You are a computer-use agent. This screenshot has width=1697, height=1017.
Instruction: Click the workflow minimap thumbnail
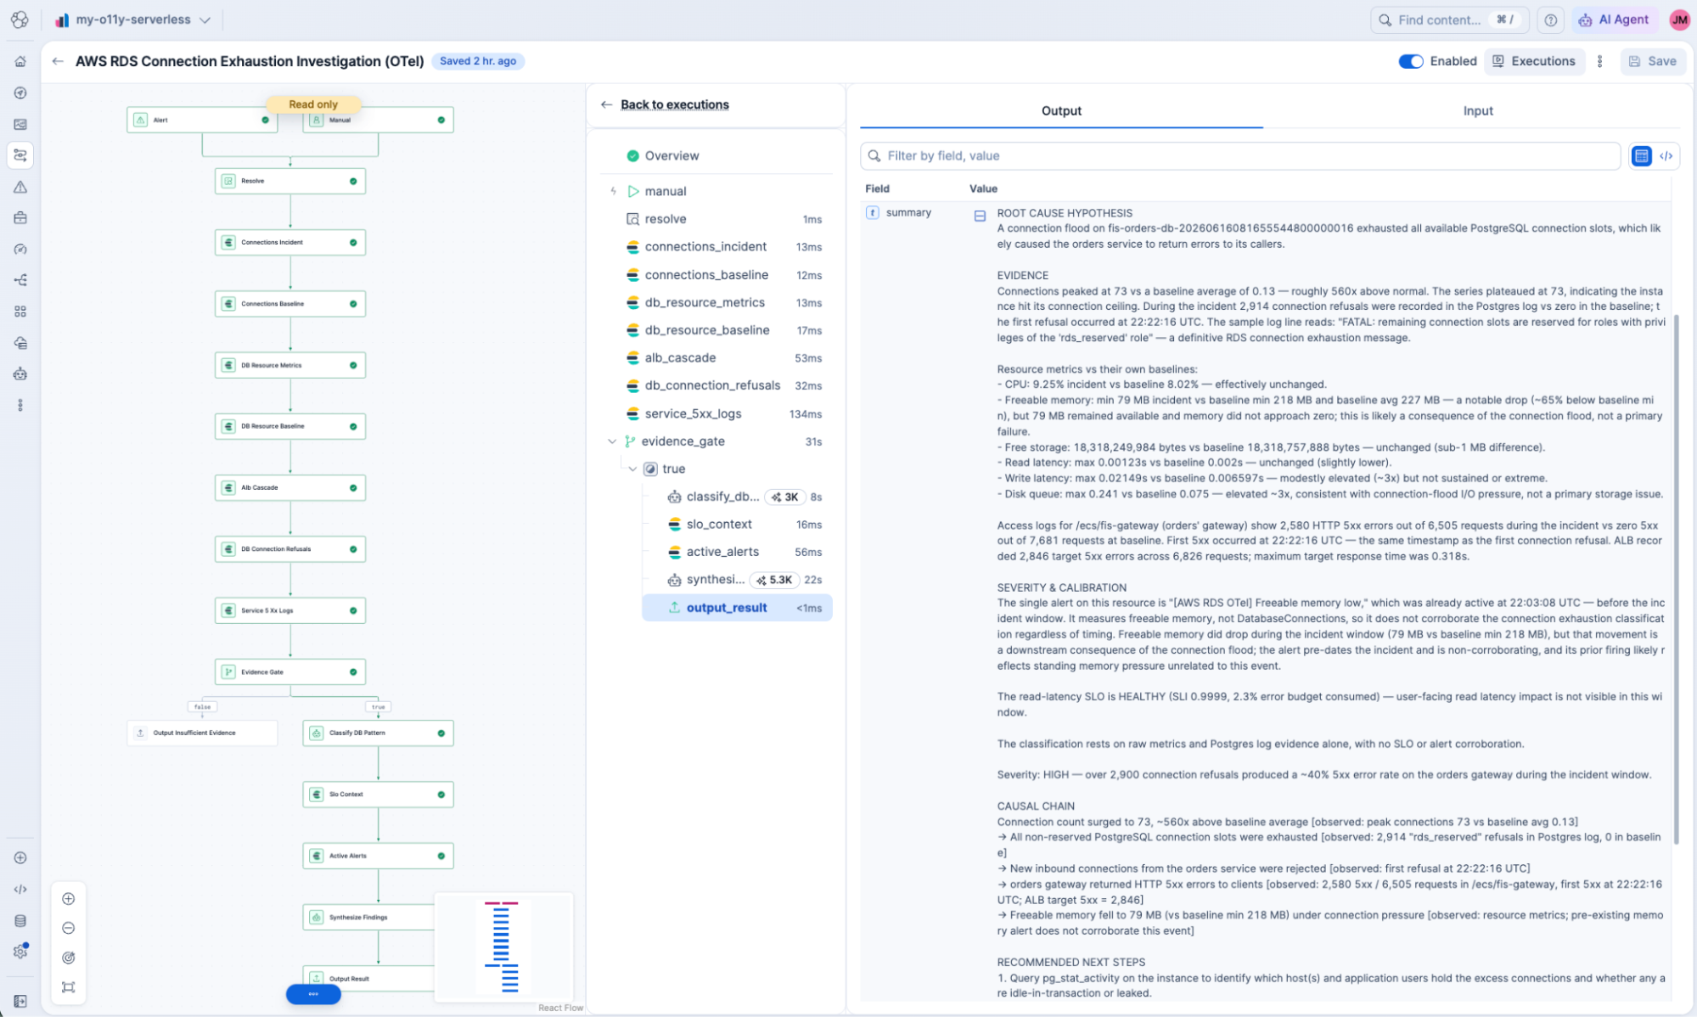[x=503, y=947]
